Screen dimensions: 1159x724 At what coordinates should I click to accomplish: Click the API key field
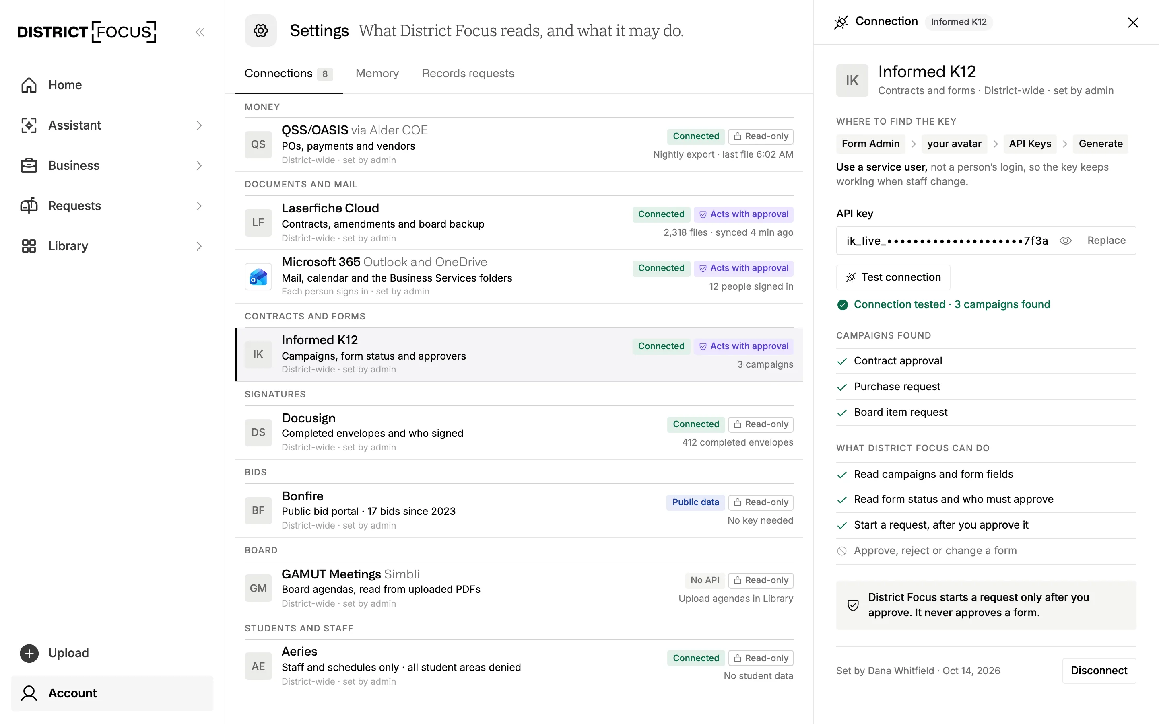(x=986, y=241)
